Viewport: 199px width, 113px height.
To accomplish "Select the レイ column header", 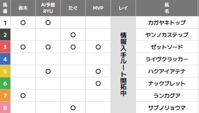I will (x=123, y=8).
